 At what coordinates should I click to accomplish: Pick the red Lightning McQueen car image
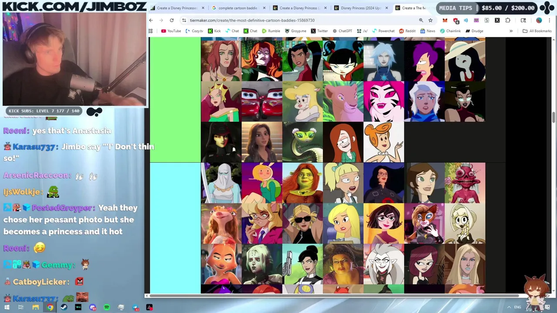pyautogui.click(x=262, y=101)
